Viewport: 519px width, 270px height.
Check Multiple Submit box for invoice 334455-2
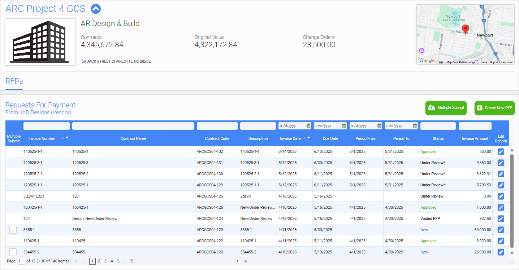point(13,252)
